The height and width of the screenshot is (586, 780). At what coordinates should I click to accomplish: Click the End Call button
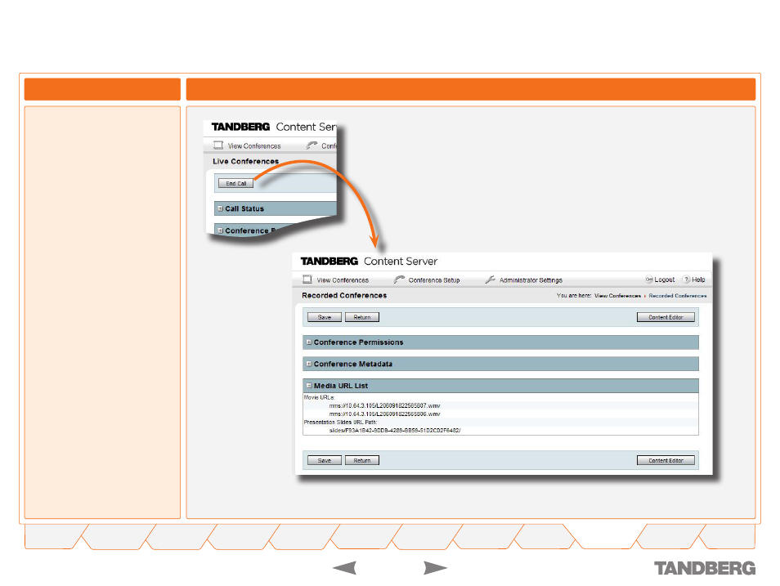click(235, 183)
